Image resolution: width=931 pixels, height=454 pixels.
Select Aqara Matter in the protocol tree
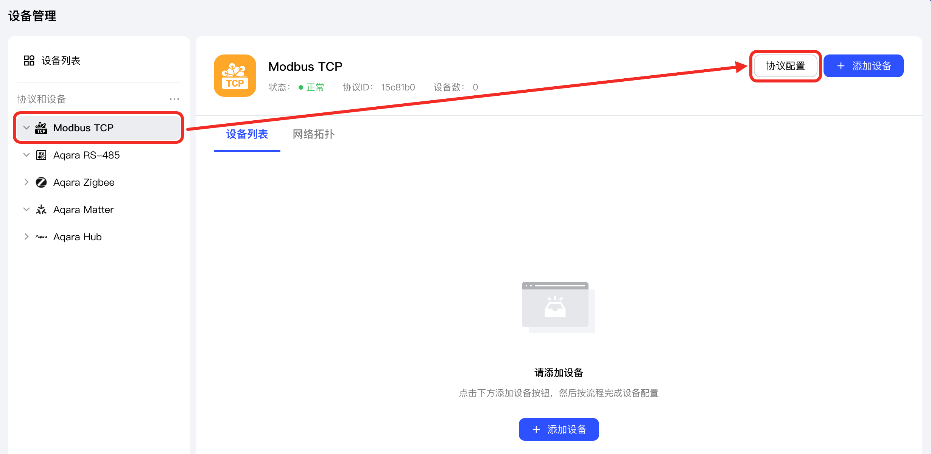click(x=99, y=210)
